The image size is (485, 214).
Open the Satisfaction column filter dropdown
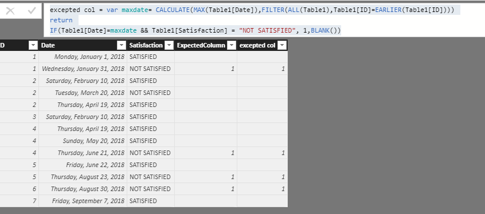(x=169, y=45)
